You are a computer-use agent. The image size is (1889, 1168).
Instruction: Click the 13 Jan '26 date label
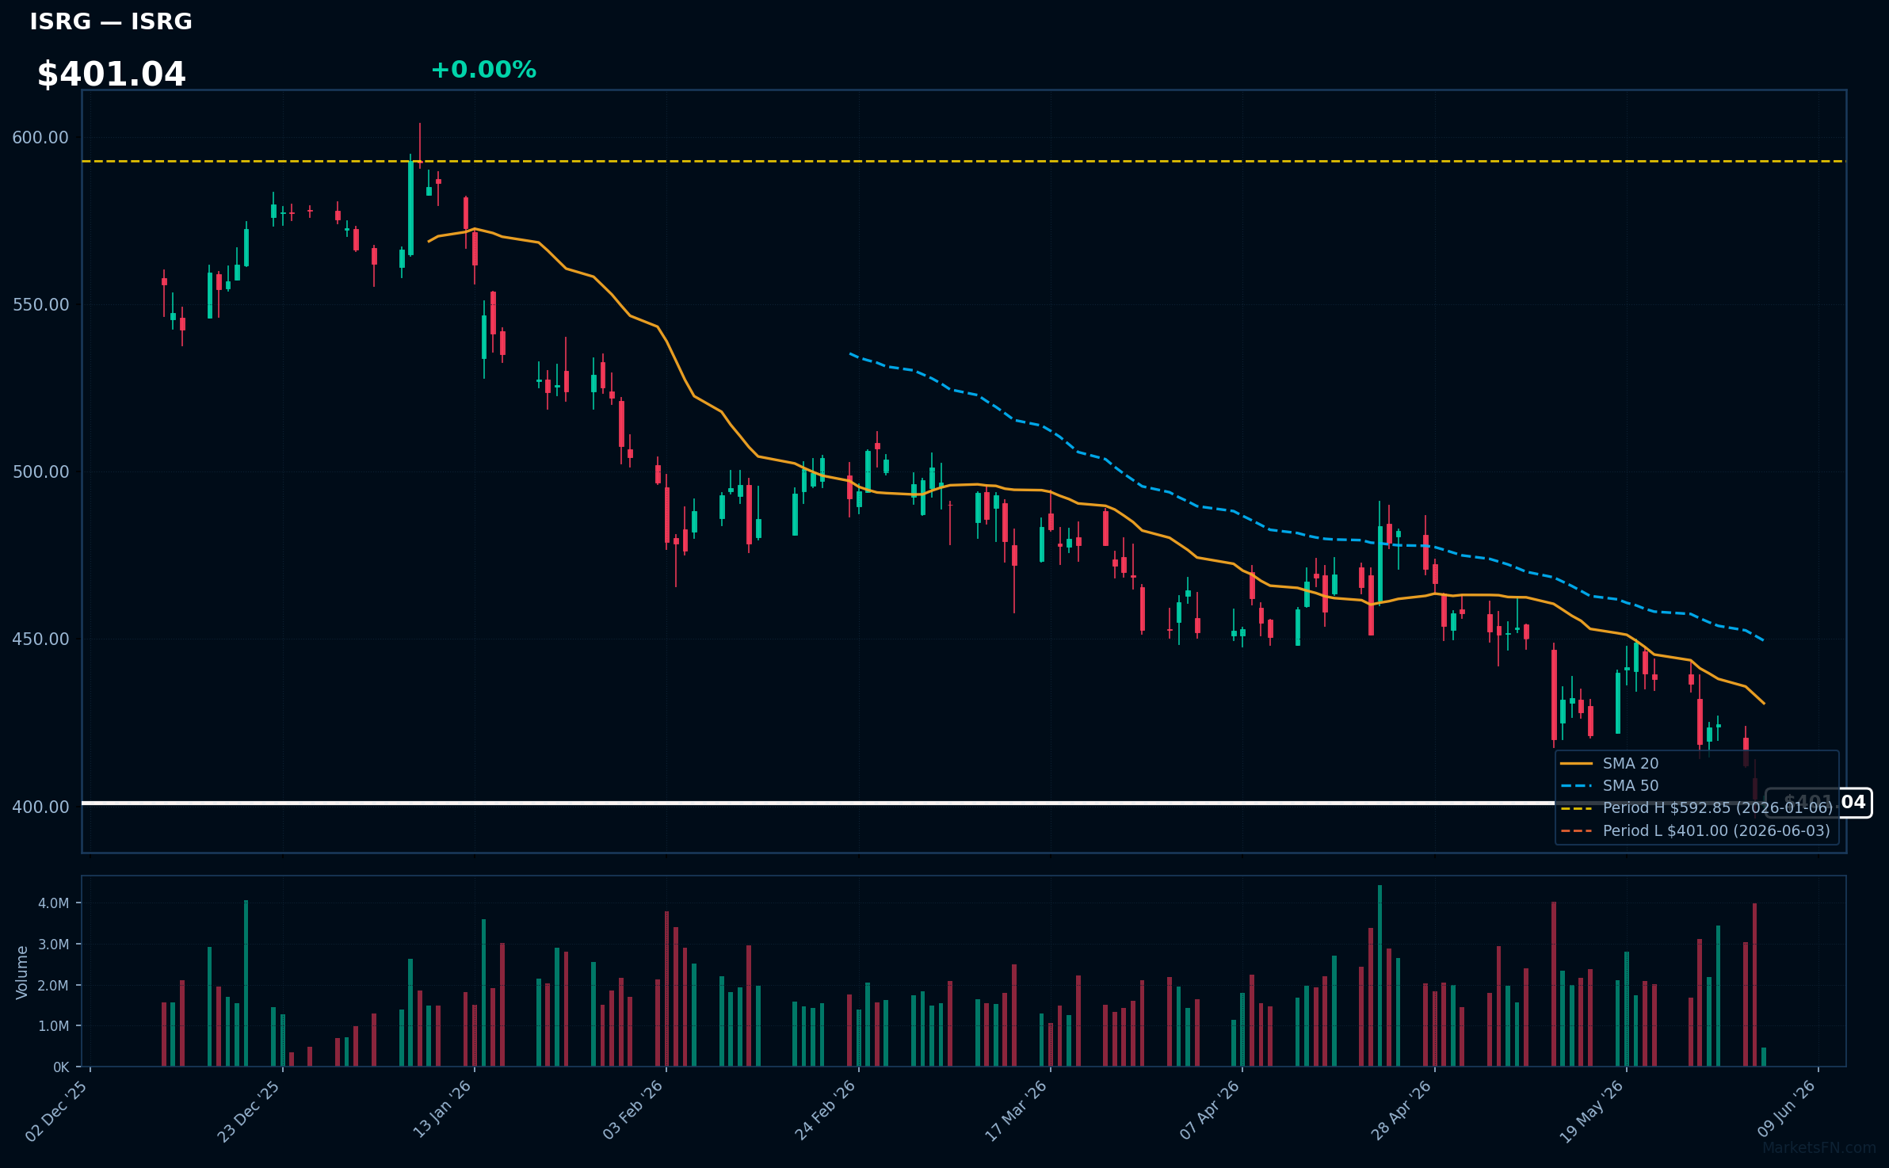click(x=442, y=1109)
